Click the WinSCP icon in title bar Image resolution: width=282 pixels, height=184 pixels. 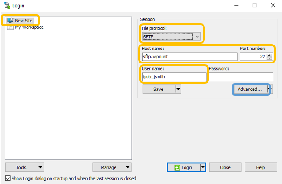tap(6, 5)
